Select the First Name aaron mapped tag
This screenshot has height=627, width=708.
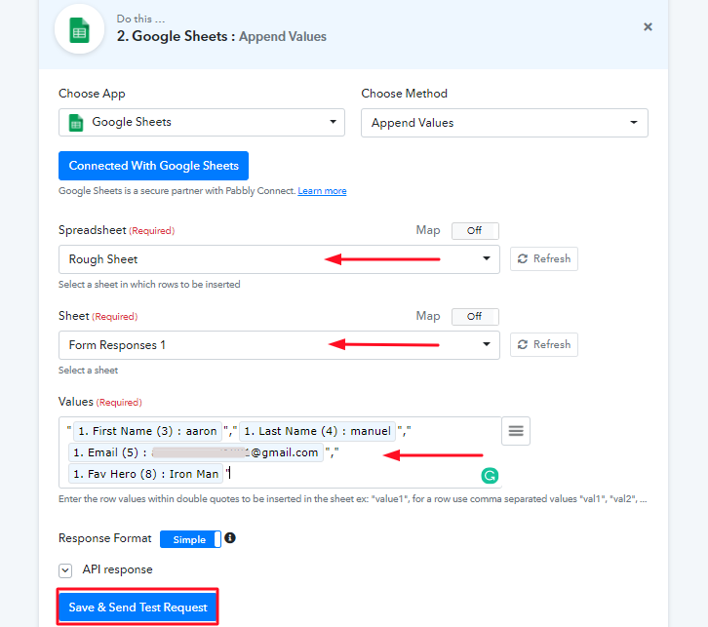coord(147,431)
